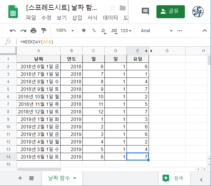Open the Arial font dropdown
Viewport: 211px width, 186px height.
point(157,31)
